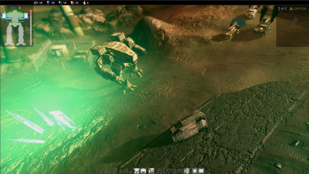This screenshot has height=174, width=309.
Task: Select the first mech stance icon
Action: pyautogui.click(x=136, y=171)
